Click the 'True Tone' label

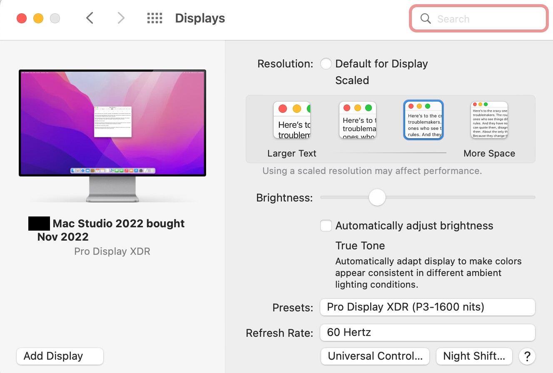[360, 246]
